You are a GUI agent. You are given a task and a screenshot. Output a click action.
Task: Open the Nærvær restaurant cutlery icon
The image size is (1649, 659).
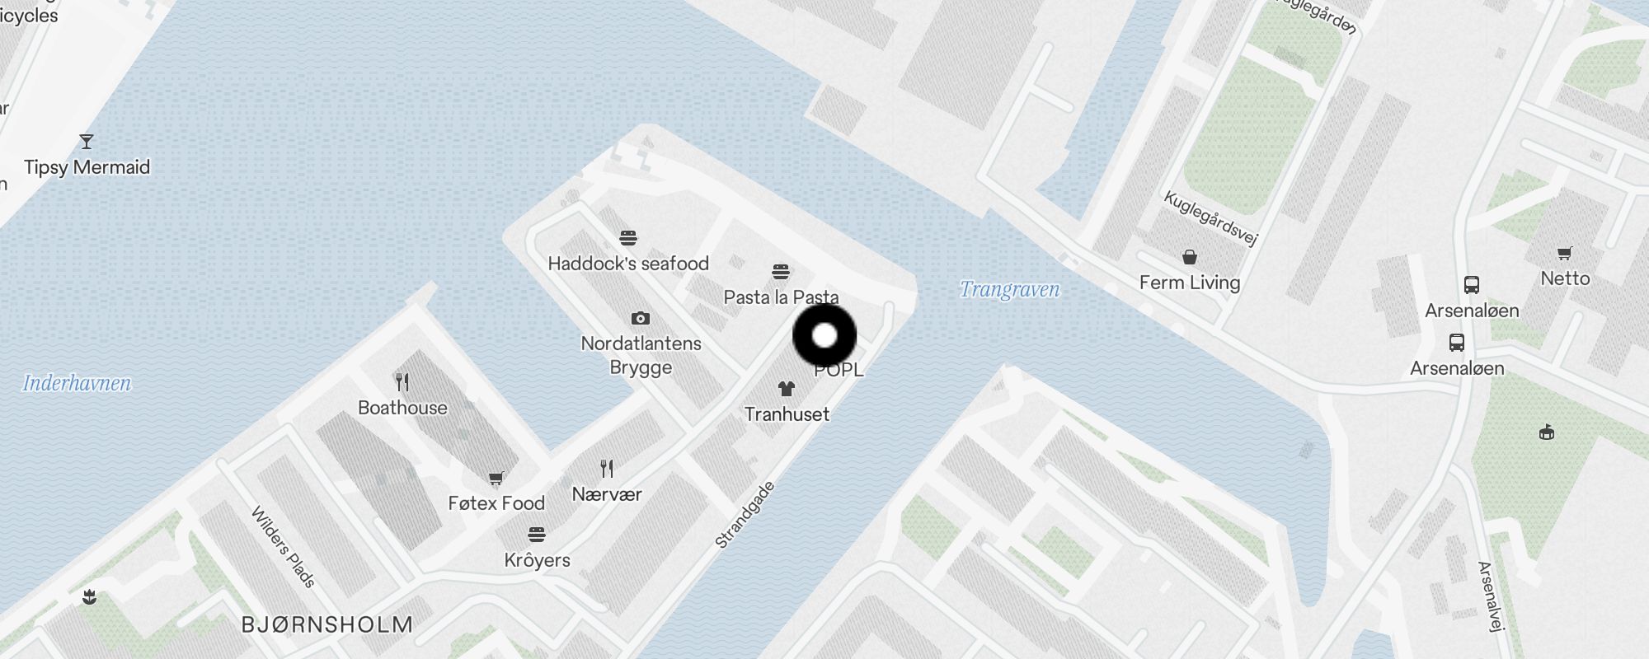coord(607,469)
